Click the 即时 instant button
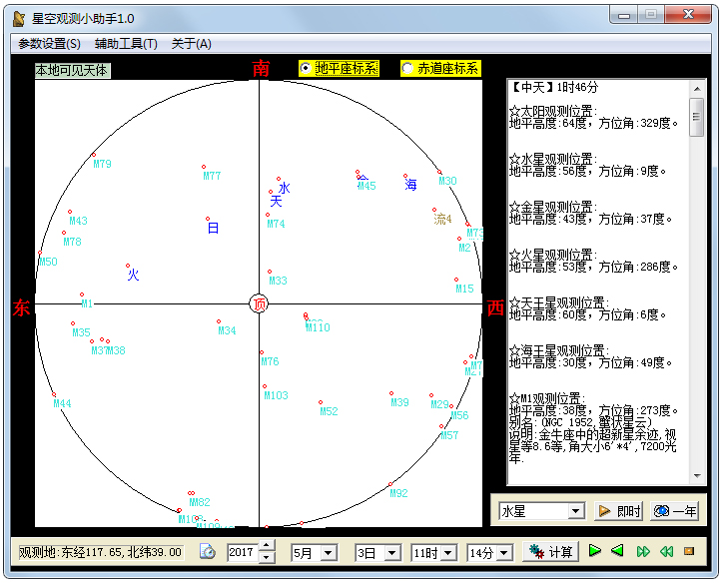The width and height of the screenshot is (722, 583). click(619, 511)
